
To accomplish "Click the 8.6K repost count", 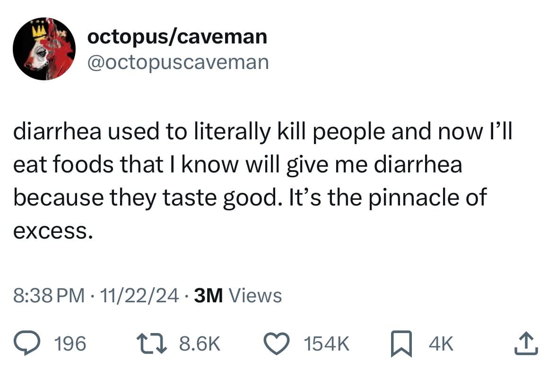I will click(x=198, y=343).
